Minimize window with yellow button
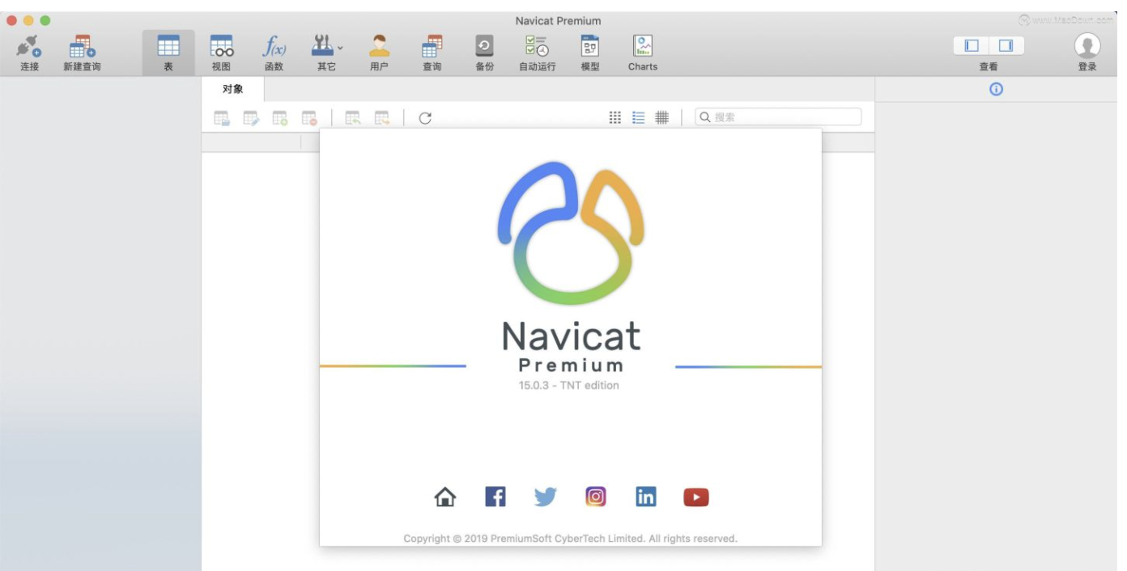This screenshot has height=571, width=1127. click(x=28, y=20)
